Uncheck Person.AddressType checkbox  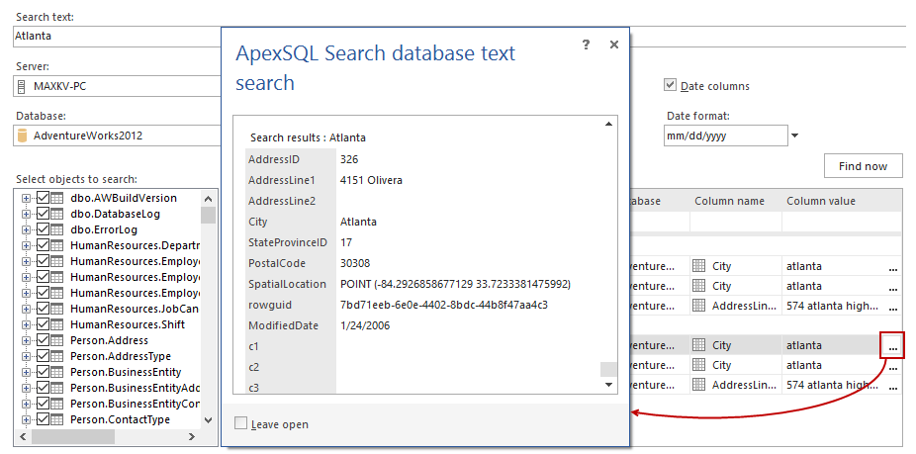pos(43,356)
